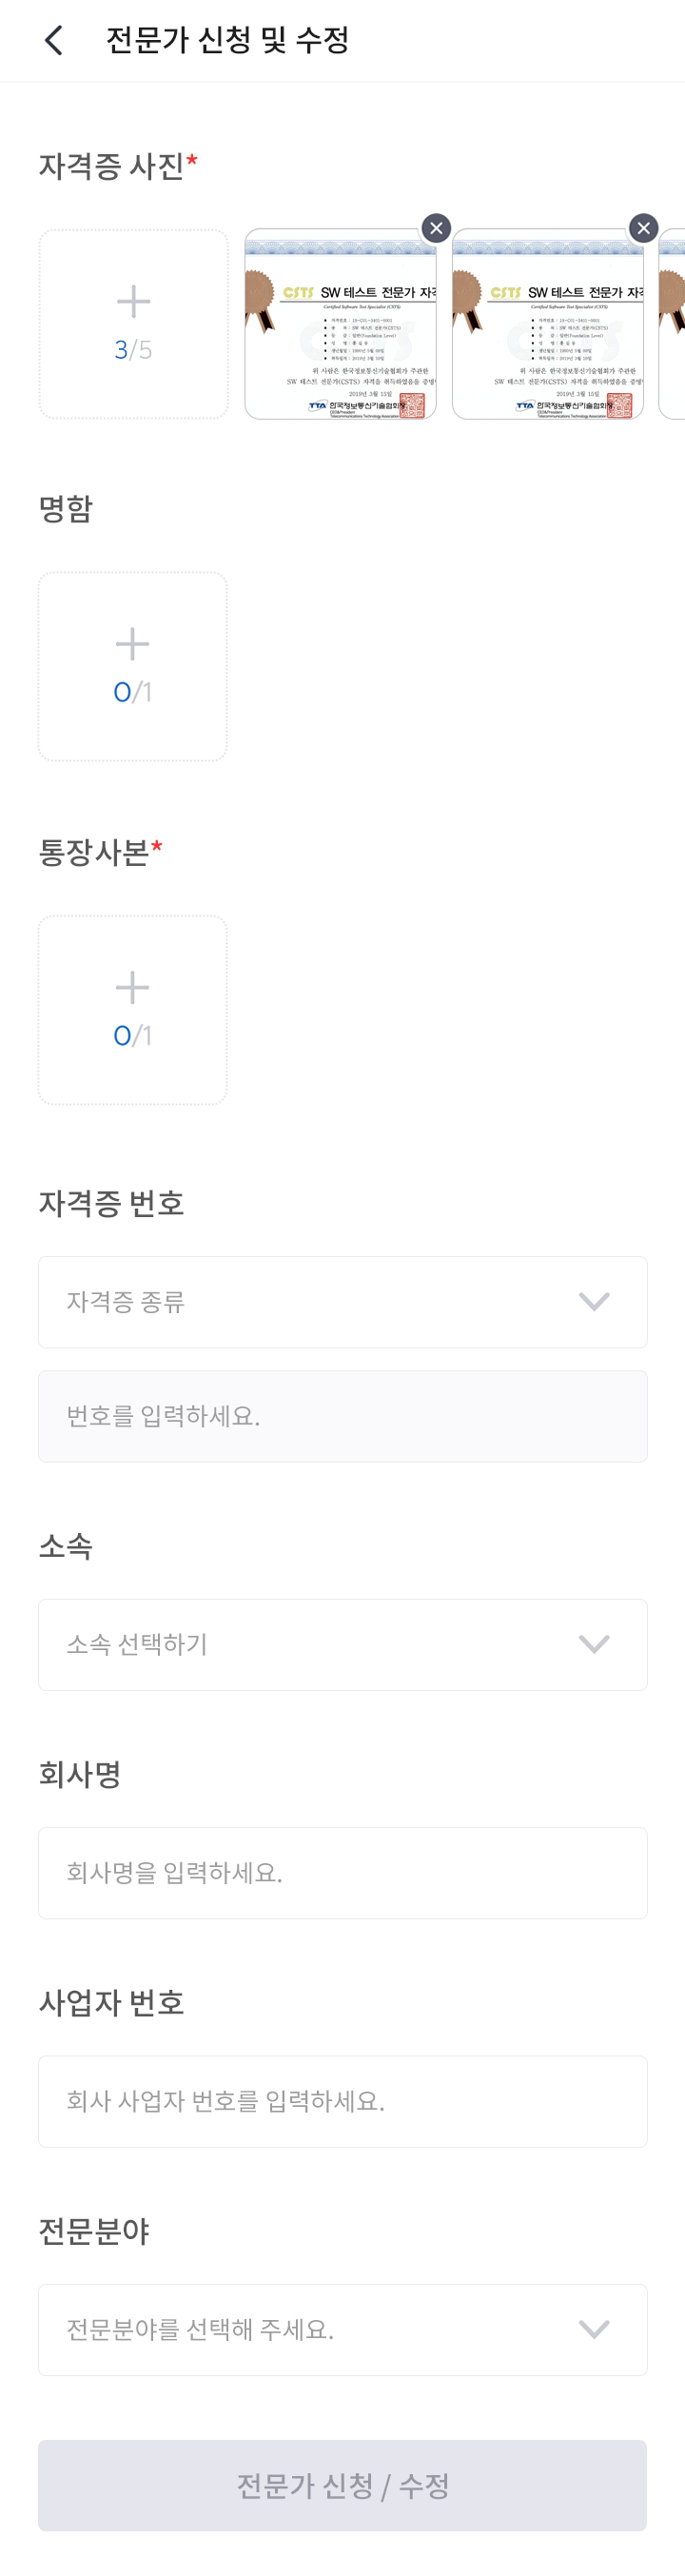
Task: Focus the business registration number field
Action: point(342,2101)
